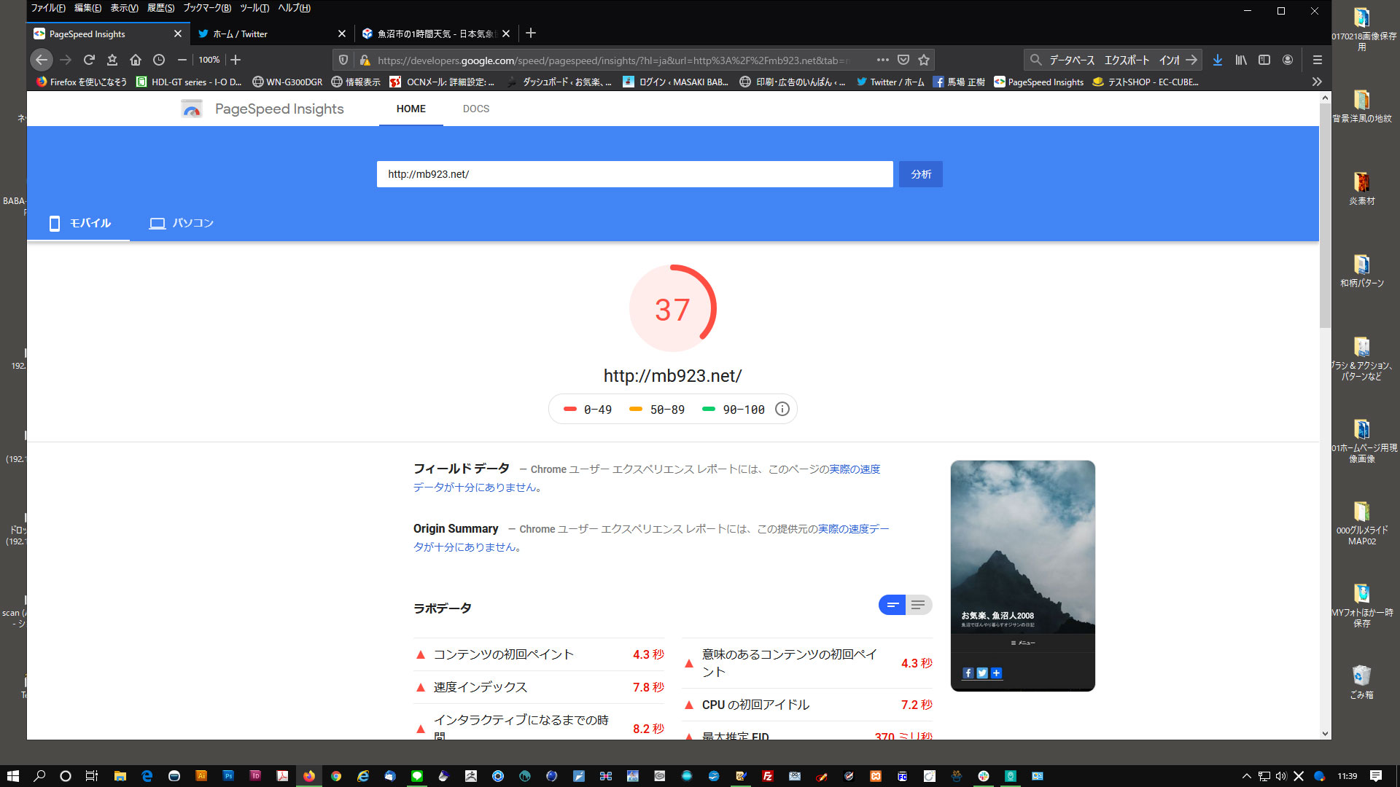This screenshot has width=1400, height=787.
Task: Open Task View in taskbar
Action: click(x=92, y=775)
